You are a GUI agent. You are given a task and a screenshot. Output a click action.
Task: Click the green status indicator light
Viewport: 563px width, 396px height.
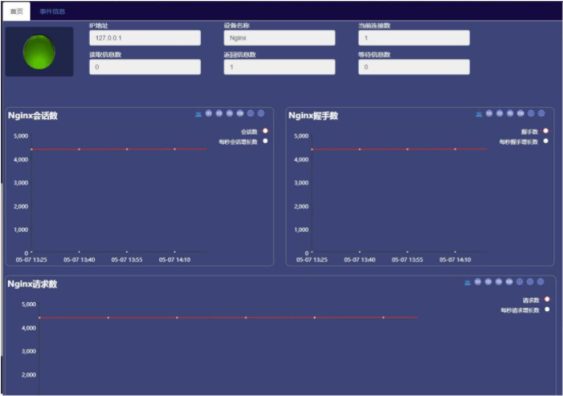coord(39,51)
